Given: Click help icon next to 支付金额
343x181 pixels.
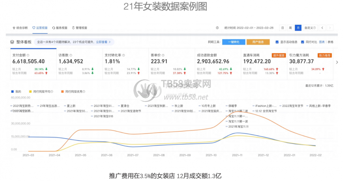Looking at the screenshot, I should point(28,55).
